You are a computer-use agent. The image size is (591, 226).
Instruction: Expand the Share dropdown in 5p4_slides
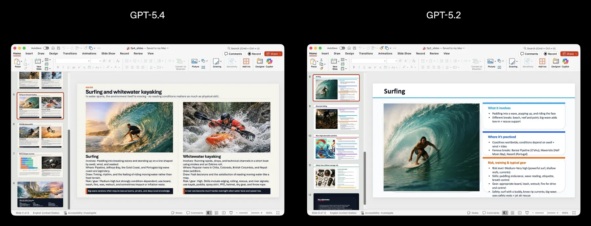[x=280, y=54]
